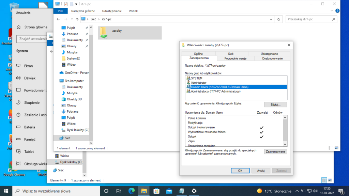Open Mail app on the taskbar
The width and height of the screenshot is (349, 196).
point(169,191)
